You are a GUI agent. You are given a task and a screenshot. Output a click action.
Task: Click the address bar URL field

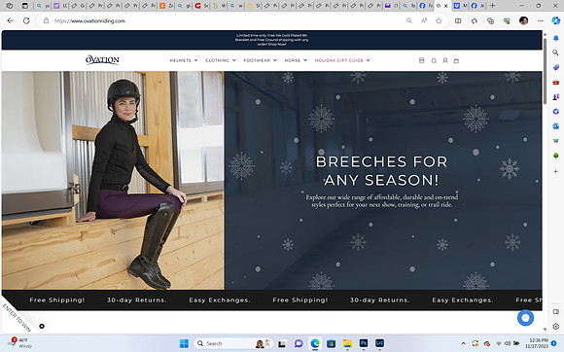point(223,20)
